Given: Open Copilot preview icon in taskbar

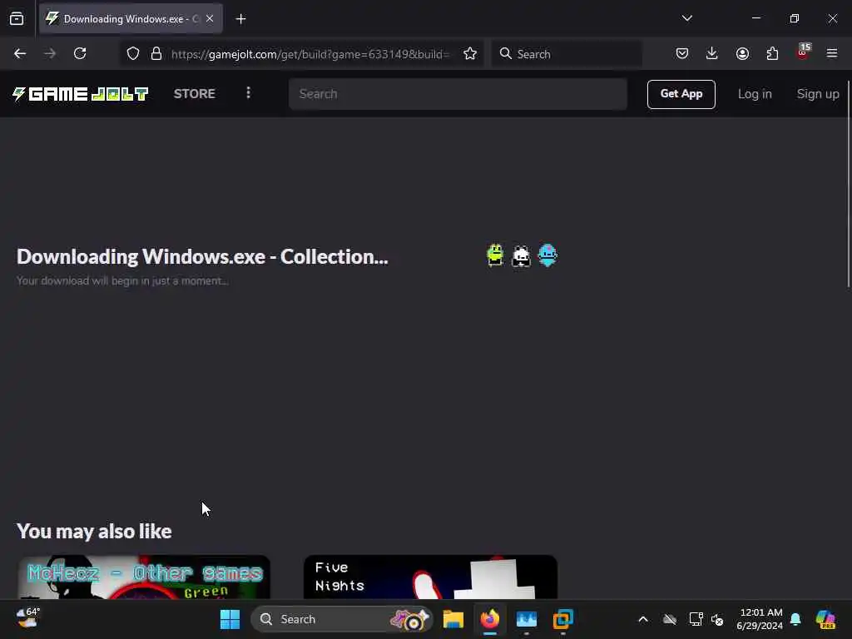Looking at the screenshot, I should click(826, 619).
